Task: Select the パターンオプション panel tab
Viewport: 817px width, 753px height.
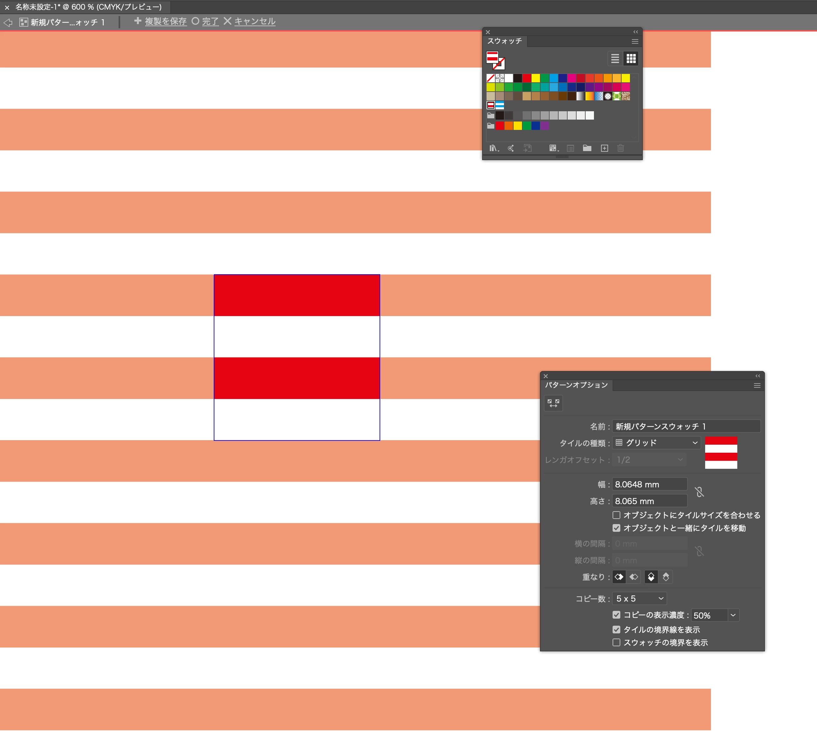Action: point(576,385)
